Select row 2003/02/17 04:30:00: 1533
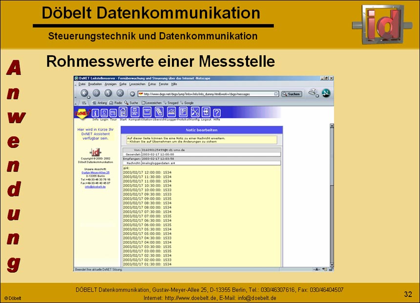420x303 pixels. tap(147, 238)
